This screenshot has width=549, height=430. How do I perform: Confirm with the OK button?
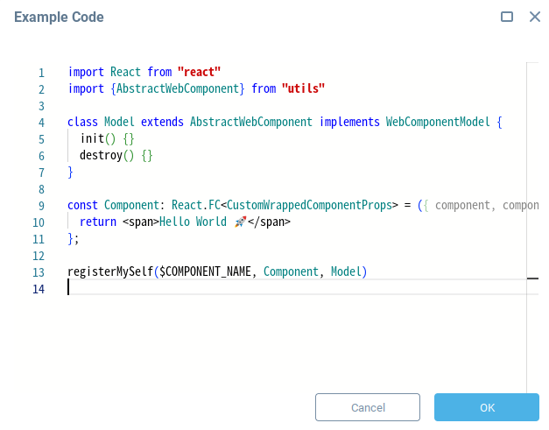tap(487, 407)
